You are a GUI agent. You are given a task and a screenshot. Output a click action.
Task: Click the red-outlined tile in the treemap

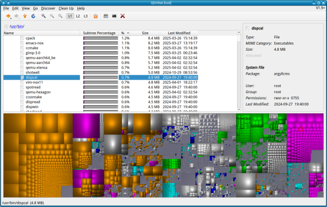click(x=301, y=129)
